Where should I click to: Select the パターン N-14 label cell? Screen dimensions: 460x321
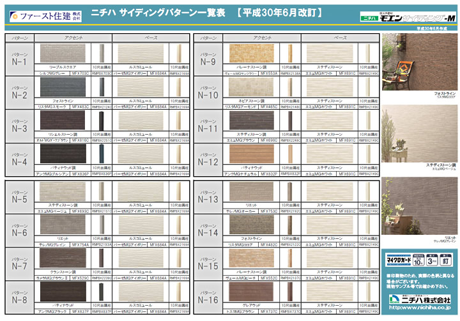(x=208, y=231)
